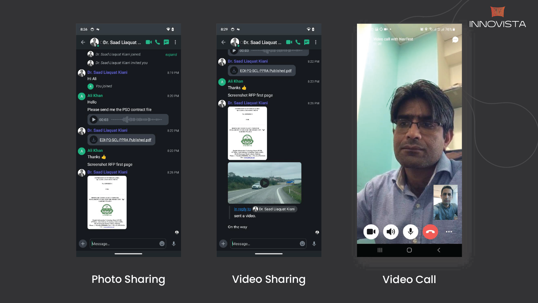Click 'In reply to' link

(242, 209)
